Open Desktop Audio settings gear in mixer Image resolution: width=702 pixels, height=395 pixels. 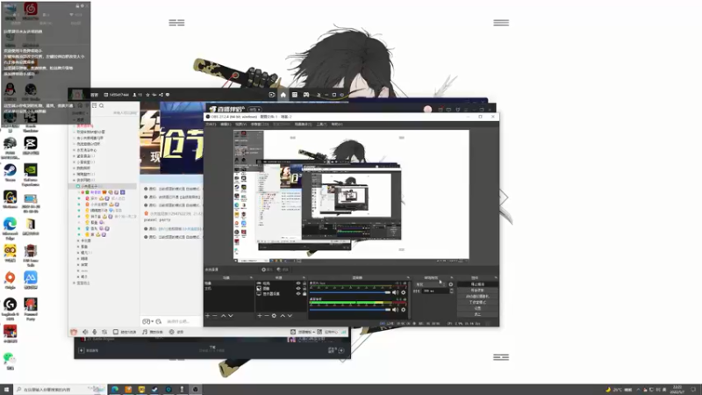tap(404, 310)
